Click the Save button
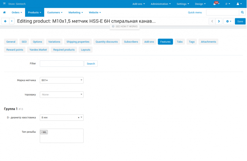247x161 pixels. pos(240,21)
